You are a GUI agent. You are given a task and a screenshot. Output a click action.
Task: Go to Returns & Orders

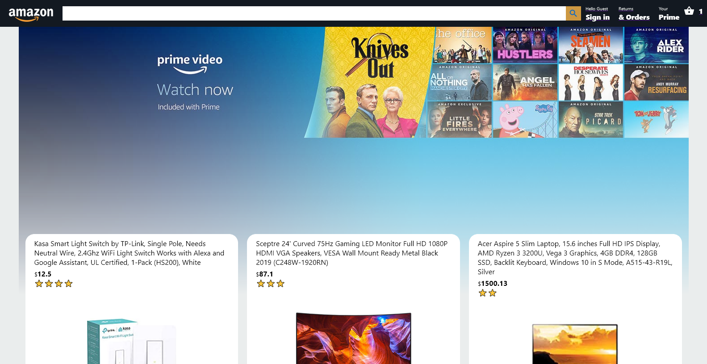point(634,14)
